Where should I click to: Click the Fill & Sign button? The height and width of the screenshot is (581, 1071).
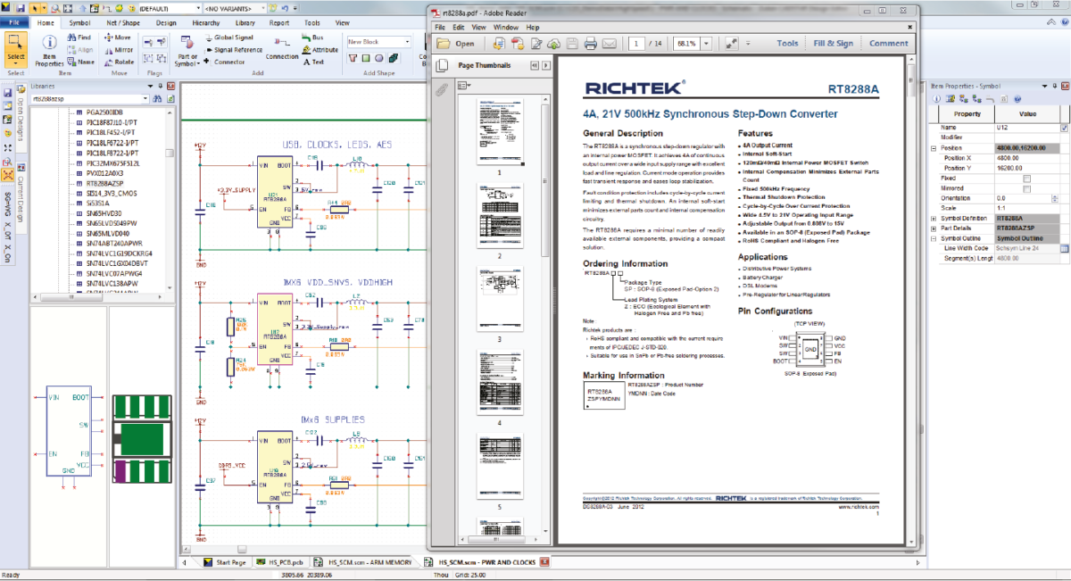pyautogui.click(x=834, y=42)
